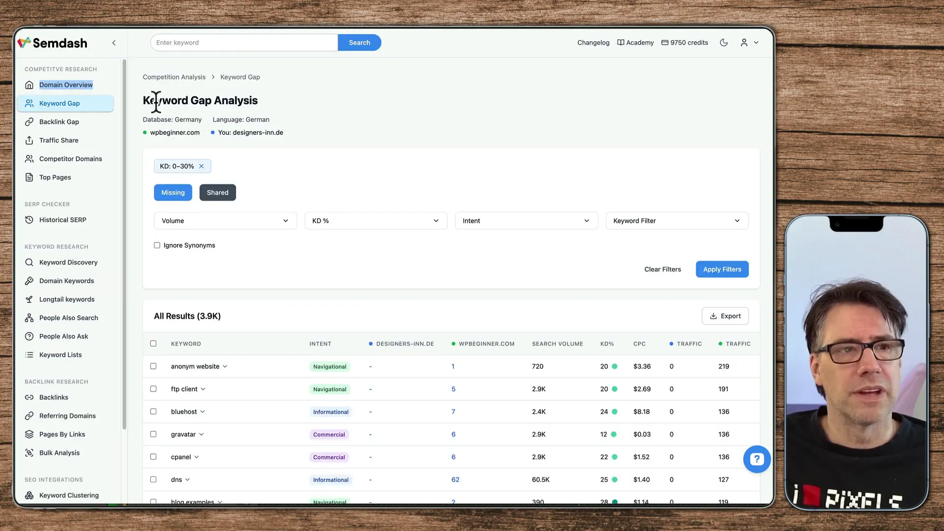Toggle dark mode with the moon icon

[723, 43]
